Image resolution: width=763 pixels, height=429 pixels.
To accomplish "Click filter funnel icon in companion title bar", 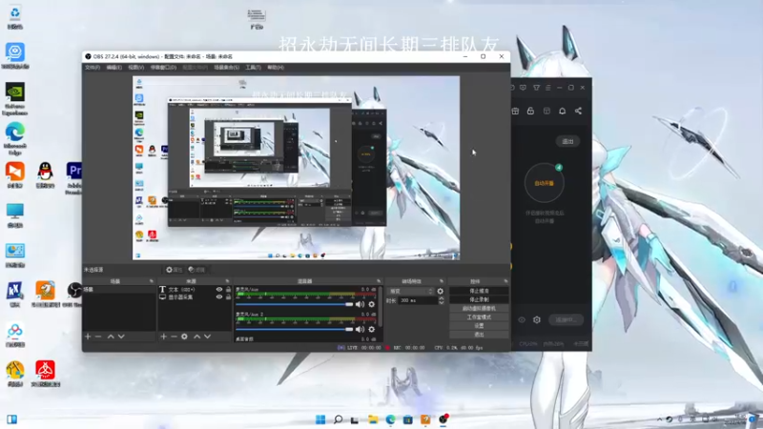I will (536, 88).
